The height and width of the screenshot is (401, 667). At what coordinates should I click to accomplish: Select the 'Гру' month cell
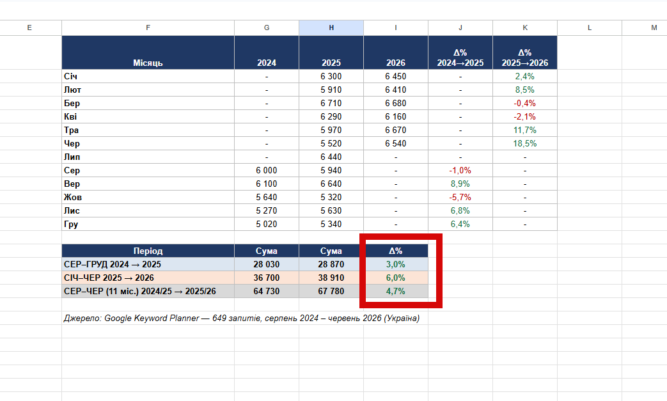(x=148, y=224)
